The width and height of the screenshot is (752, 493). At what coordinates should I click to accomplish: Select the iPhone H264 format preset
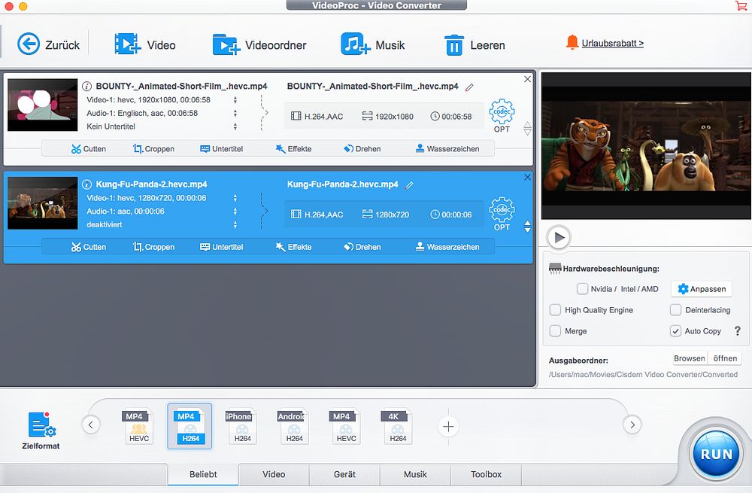click(242, 426)
